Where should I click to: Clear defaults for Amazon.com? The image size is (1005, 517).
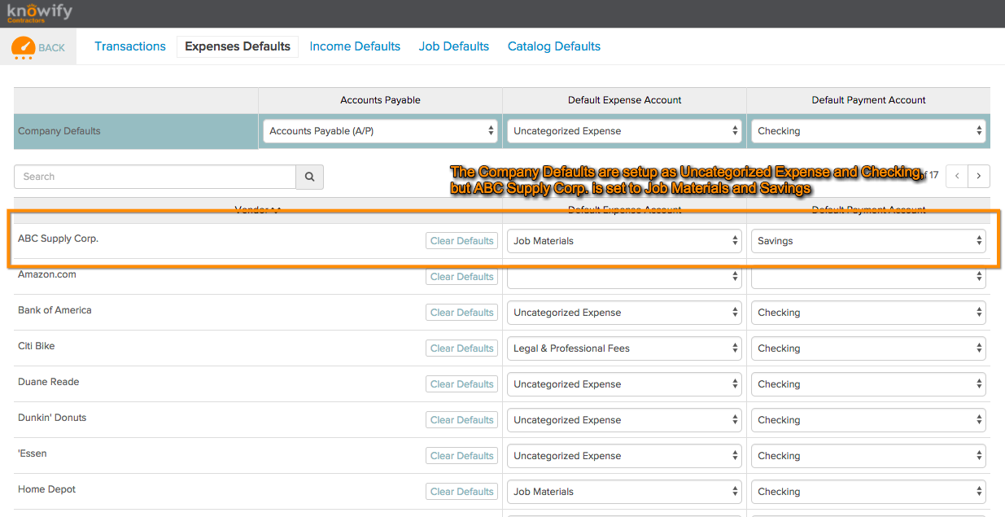click(x=461, y=277)
